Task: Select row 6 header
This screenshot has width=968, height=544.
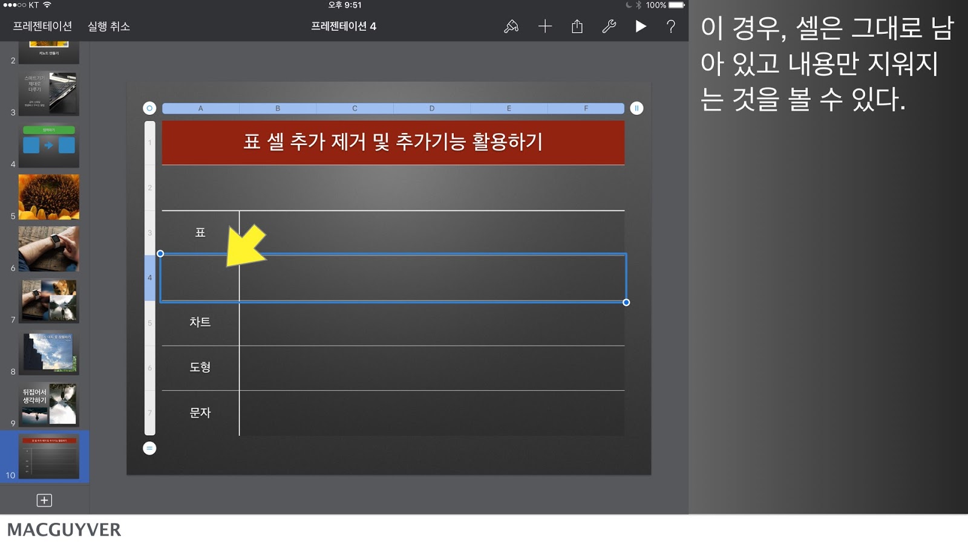Action: (x=150, y=368)
